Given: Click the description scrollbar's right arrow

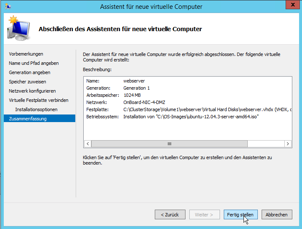Looking at the screenshot, I should point(288,144).
